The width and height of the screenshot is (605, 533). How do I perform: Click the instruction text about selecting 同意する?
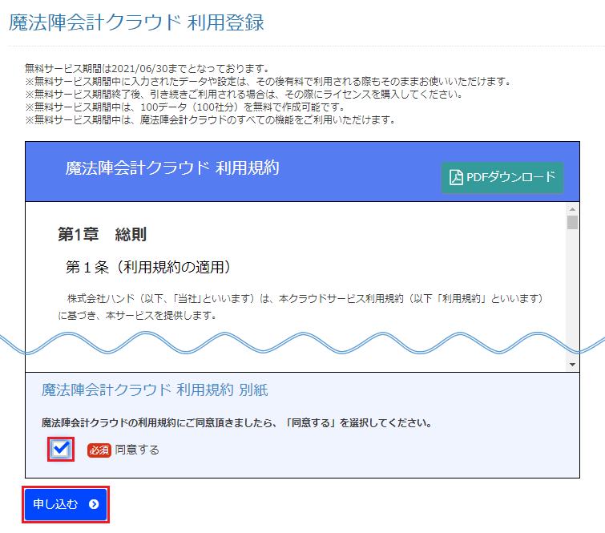click(236, 423)
